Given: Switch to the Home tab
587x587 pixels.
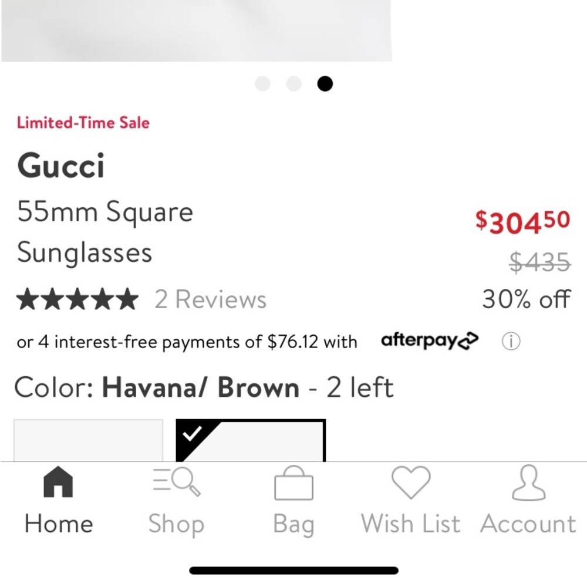Looking at the screenshot, I should (x=57, y=502).
